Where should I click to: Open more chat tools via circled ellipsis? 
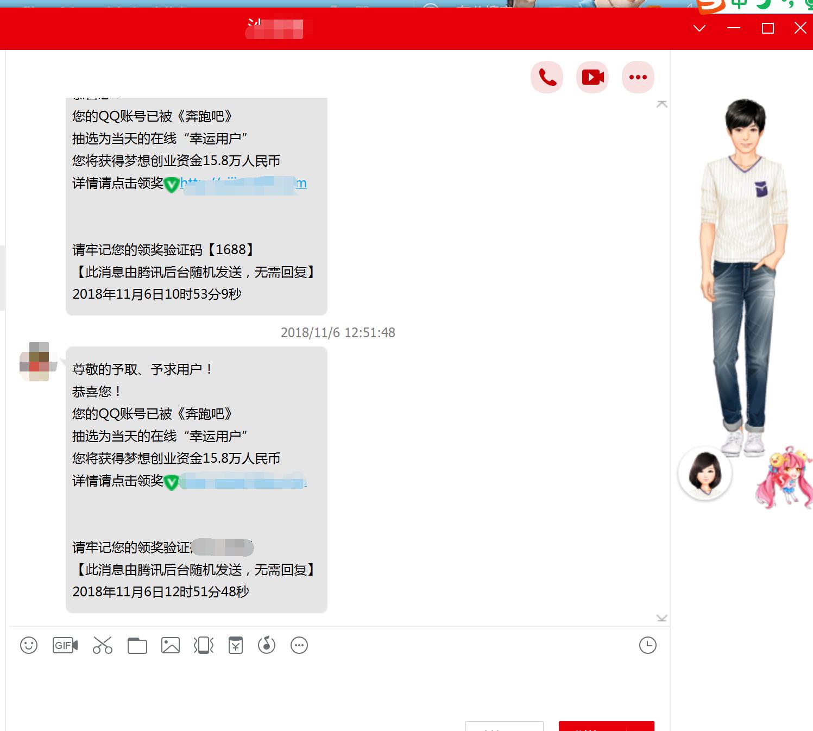(299, 646)
